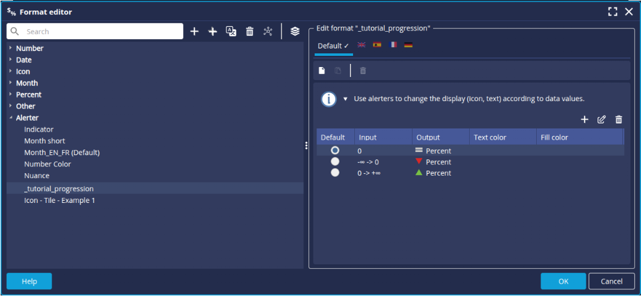Collapse the Alerter category
This screenshot has width=641, height=296.
point(11,118)
